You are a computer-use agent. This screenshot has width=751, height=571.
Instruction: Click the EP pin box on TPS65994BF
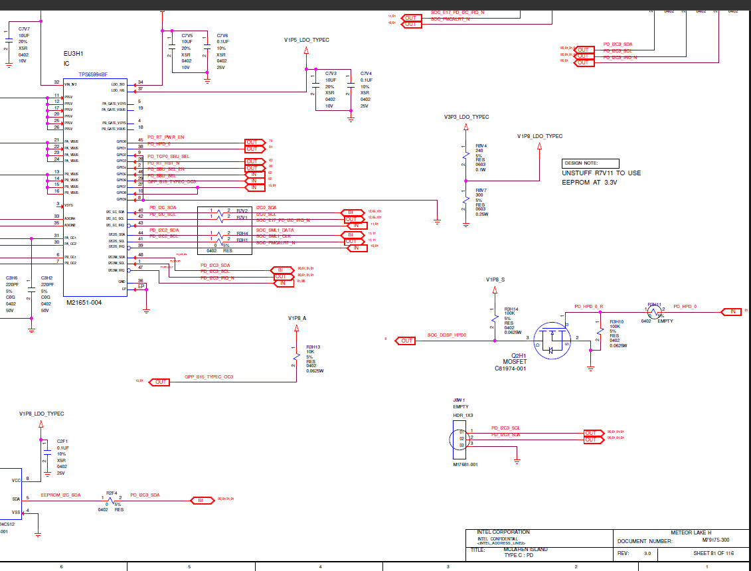[141, 286]
